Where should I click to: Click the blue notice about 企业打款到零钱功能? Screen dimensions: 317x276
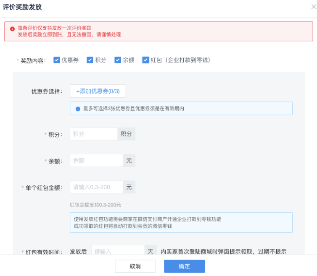[181, 222]
